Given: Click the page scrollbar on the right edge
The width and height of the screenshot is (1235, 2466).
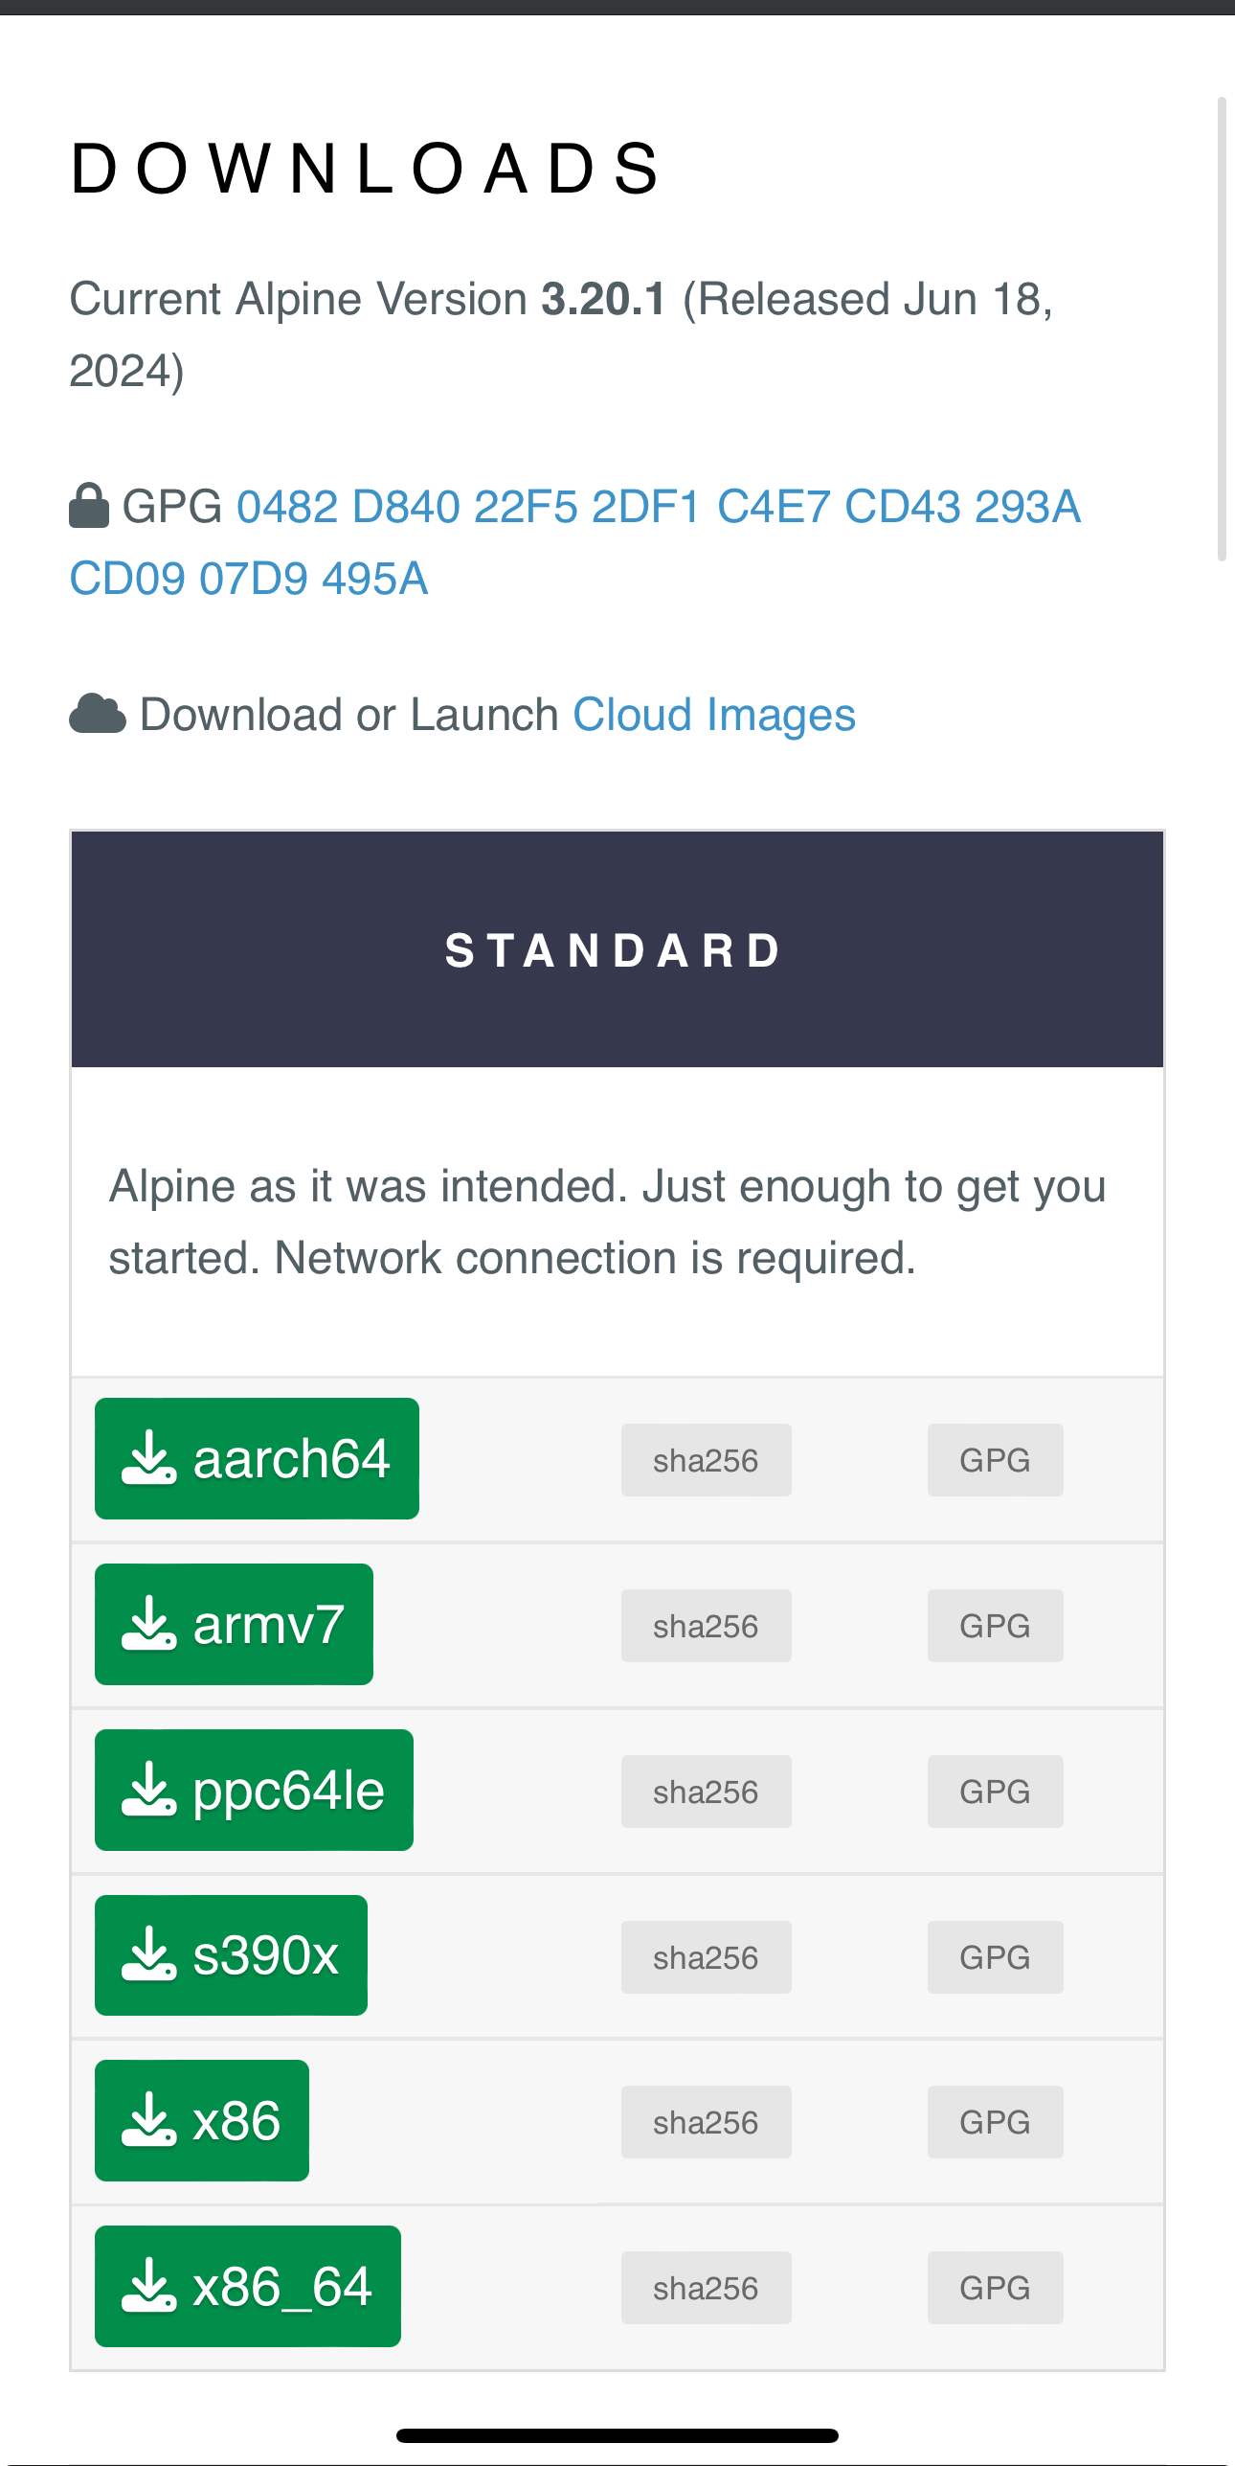Looking at the screenshot, I should [1222, 329].
